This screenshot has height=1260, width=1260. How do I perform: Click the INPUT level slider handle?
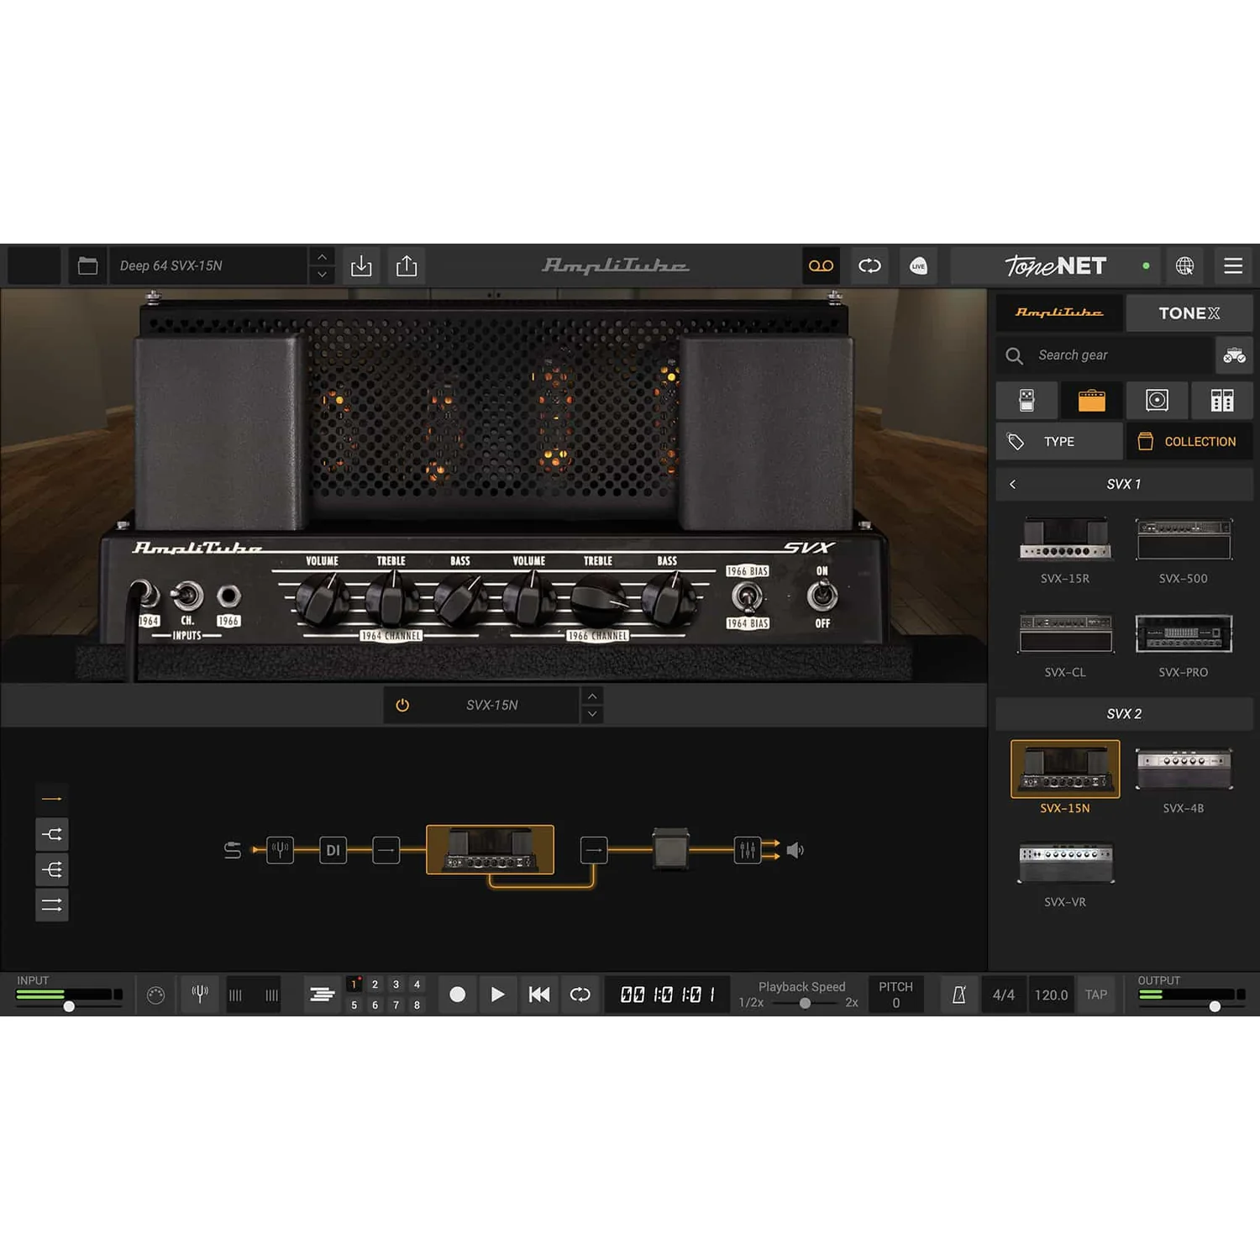[x=69, y=1006]
